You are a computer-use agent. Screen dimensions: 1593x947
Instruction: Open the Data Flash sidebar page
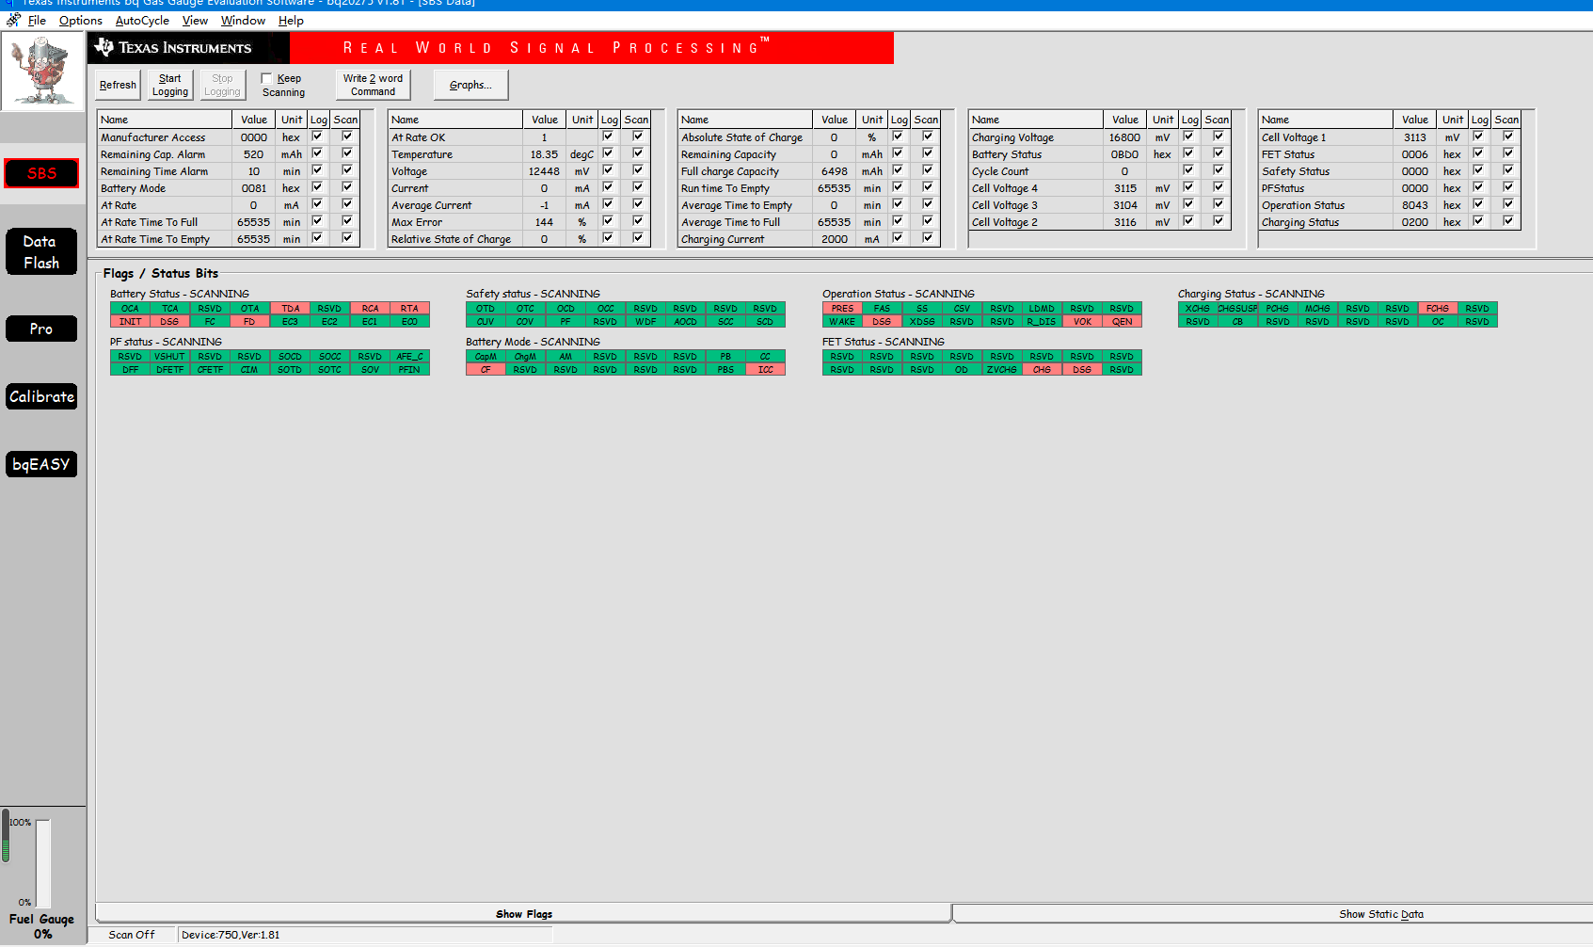point(41,252)
